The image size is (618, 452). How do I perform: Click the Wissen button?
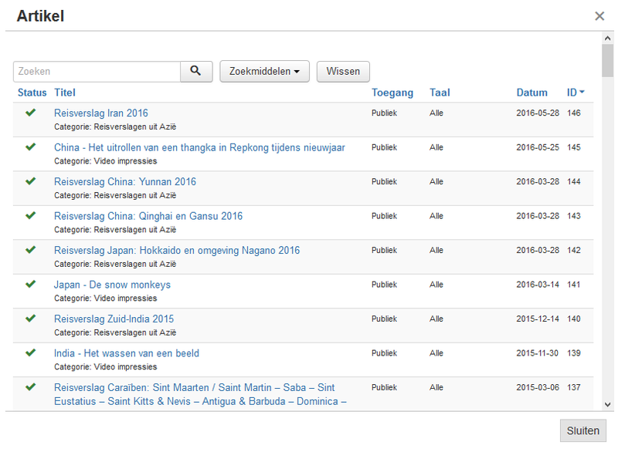(343, 71)
